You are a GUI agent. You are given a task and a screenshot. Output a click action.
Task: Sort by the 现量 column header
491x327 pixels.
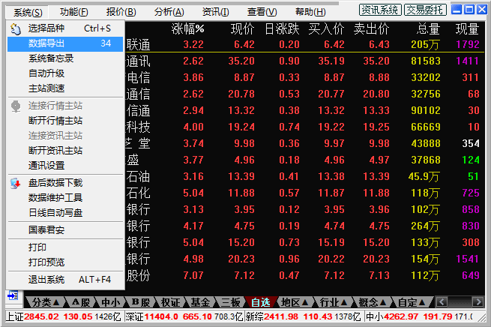pos(467,29)
